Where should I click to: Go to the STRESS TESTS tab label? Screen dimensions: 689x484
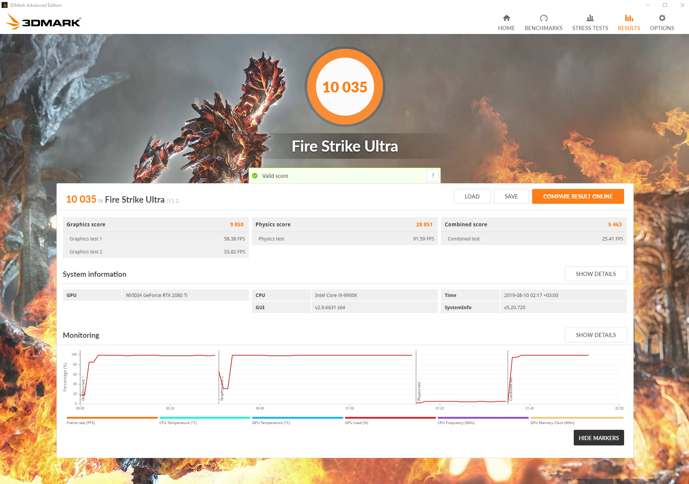coord(590,28)
